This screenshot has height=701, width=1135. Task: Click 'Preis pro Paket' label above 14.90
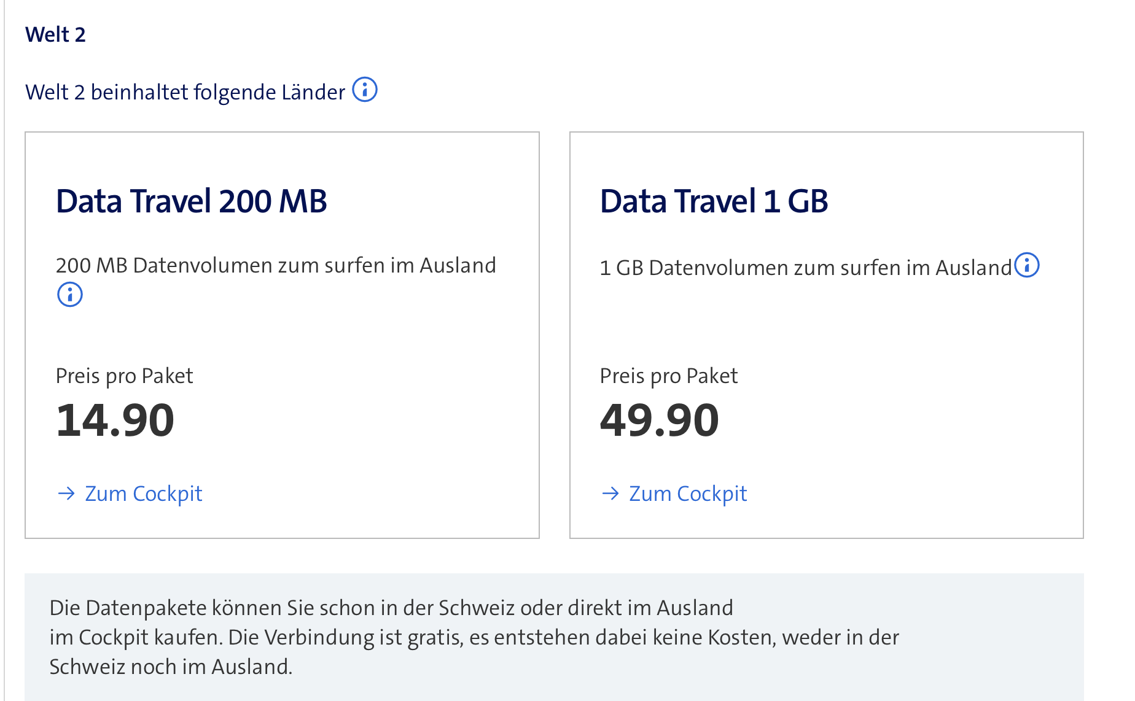click(124, 376)
